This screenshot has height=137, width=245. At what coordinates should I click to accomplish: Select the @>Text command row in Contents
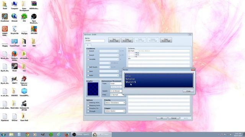click(x=159, y=51)
